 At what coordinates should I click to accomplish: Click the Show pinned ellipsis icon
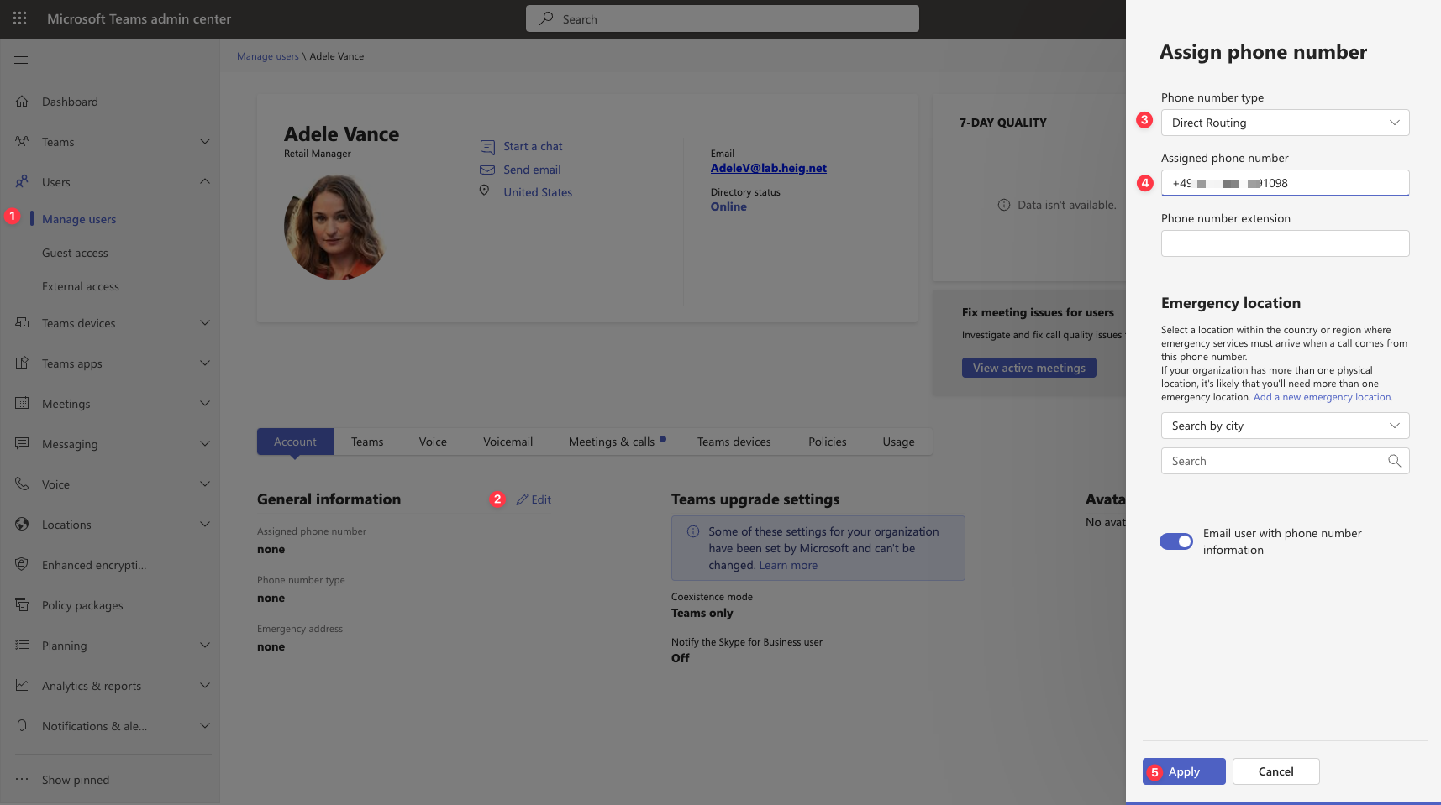[x=22, y=779]
